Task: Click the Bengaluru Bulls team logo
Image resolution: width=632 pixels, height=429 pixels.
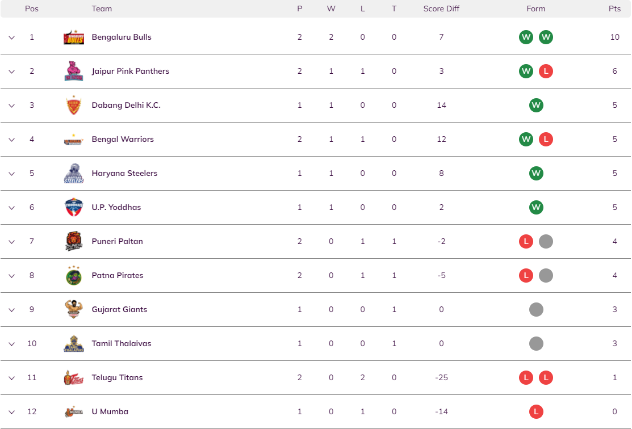Action: click(73, 37)
